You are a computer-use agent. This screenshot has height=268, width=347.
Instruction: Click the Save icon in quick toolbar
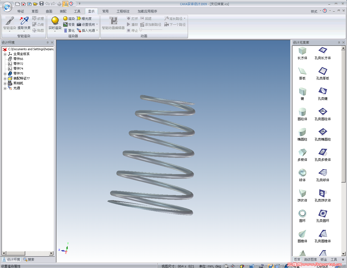point(42,4)
